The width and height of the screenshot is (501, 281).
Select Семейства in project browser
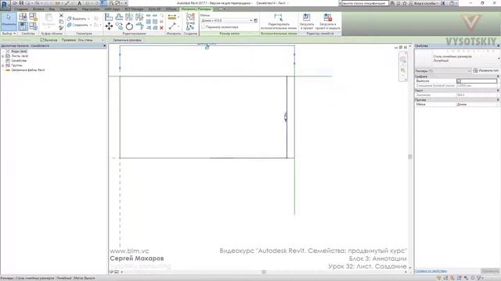tap(19, 61)
